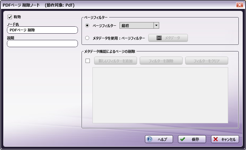Click フィルターを削除 button
Screen dimensions: 246x150
(x=161, y=61)
